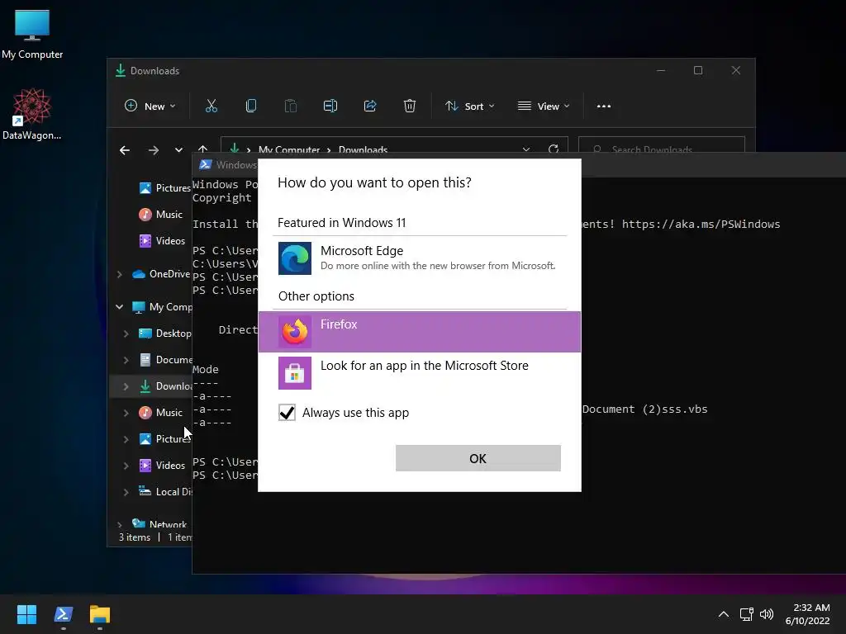Viewport: 846px width, 634px height.
Task: Open My Computer desktop icon
Action: tap(32, 34)
